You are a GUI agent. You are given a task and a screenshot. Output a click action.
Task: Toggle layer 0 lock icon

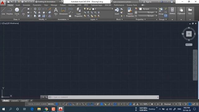(x=90, y=9)
